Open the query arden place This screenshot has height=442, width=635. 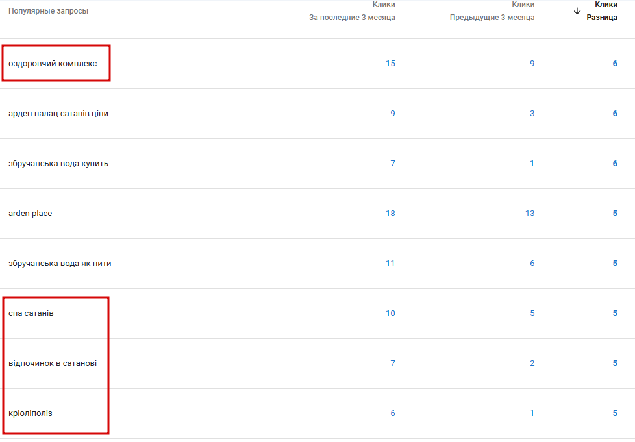31,214
